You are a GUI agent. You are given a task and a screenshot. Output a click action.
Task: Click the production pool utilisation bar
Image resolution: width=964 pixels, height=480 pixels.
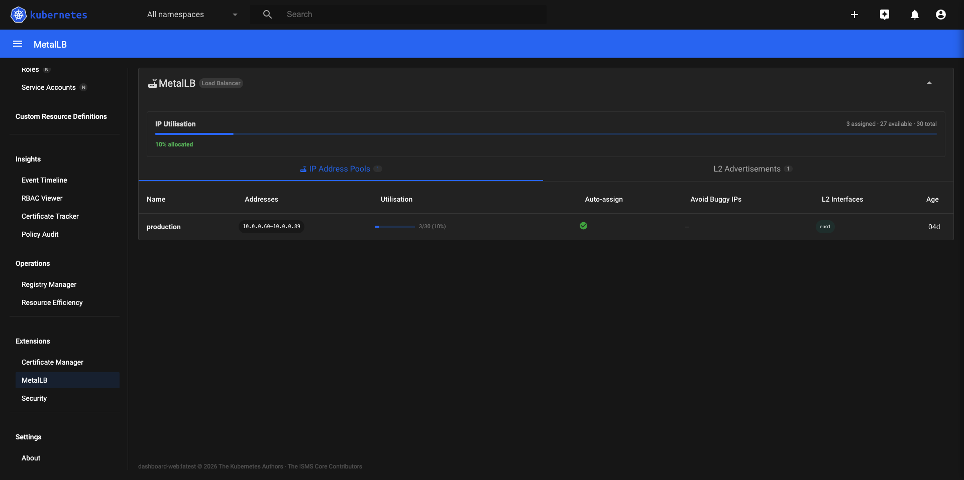(395, 227)
